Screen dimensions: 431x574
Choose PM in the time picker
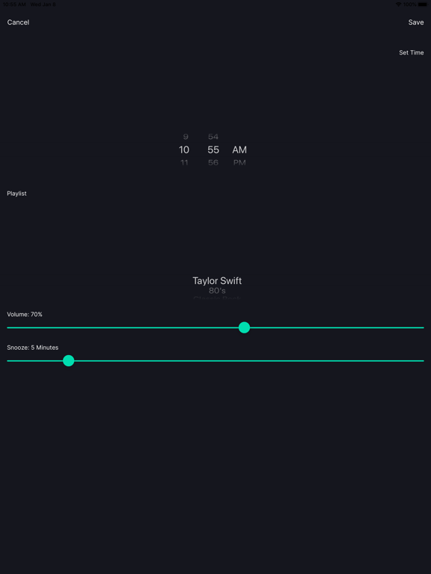click(x=239, y=162)
